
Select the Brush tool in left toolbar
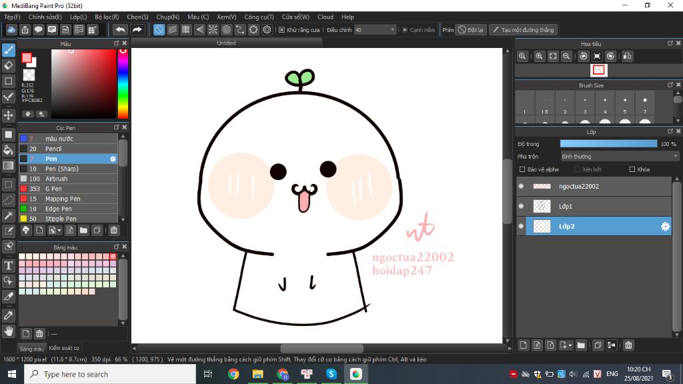click(8, 50)
